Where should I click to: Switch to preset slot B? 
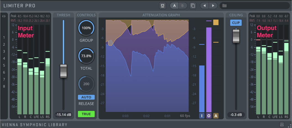coord(182,6)
